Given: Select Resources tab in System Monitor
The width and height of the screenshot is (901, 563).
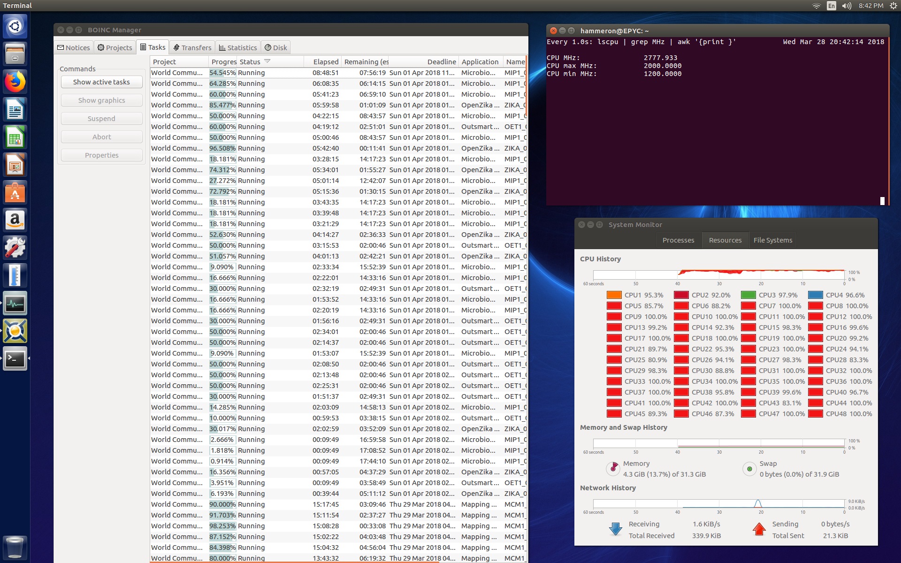Looking at the screenshot, I should [x=725, y=240].
